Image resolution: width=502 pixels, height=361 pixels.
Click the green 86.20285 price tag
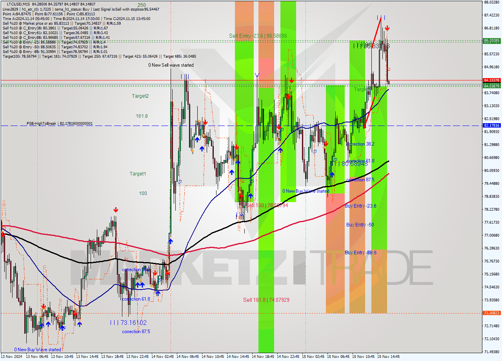pos(492,40)
